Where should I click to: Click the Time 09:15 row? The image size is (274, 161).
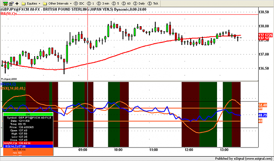click(28, 124)
